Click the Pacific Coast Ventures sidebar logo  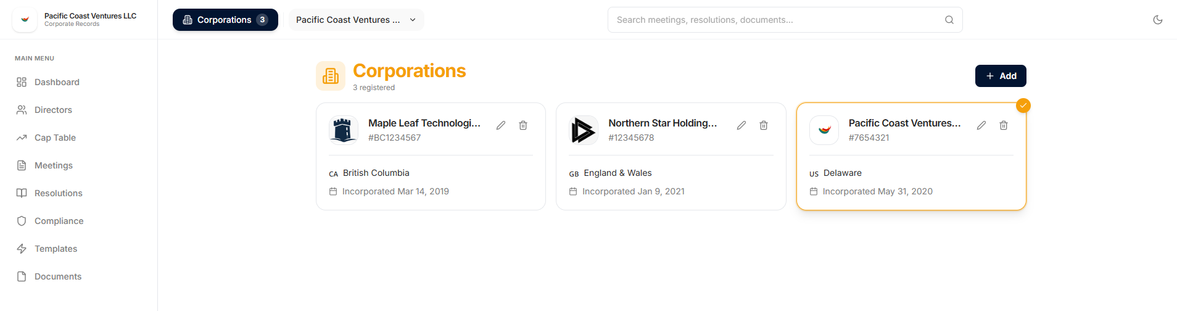pos(25,20)
